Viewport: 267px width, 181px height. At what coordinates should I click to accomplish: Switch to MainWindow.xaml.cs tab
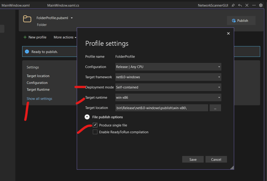tap(63, 5)
